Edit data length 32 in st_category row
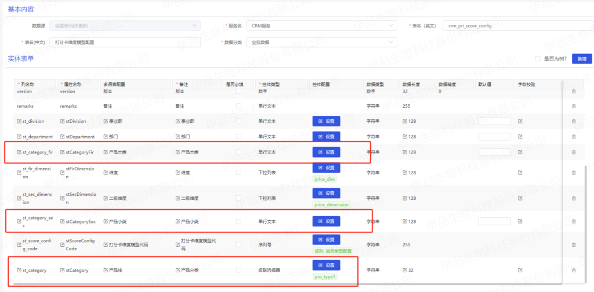594x292 pixels. point(405,271)
